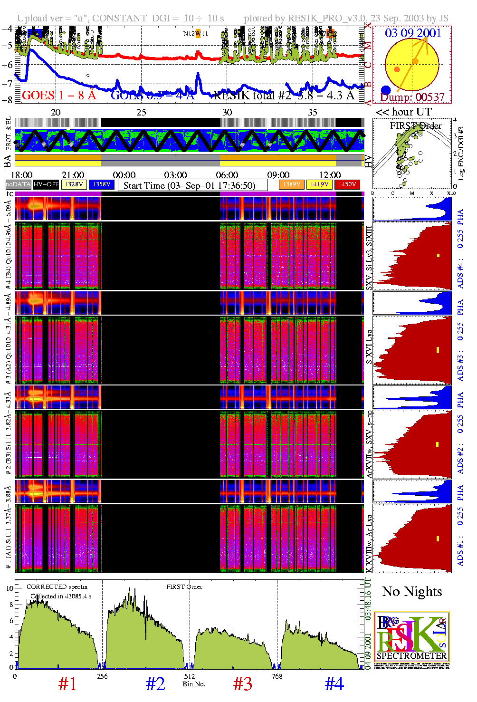
Task: Click the blue dot beside the solar disk
Action: [386, 90]
